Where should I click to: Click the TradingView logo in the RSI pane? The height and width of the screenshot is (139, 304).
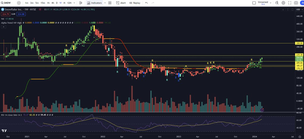point(4,131)
